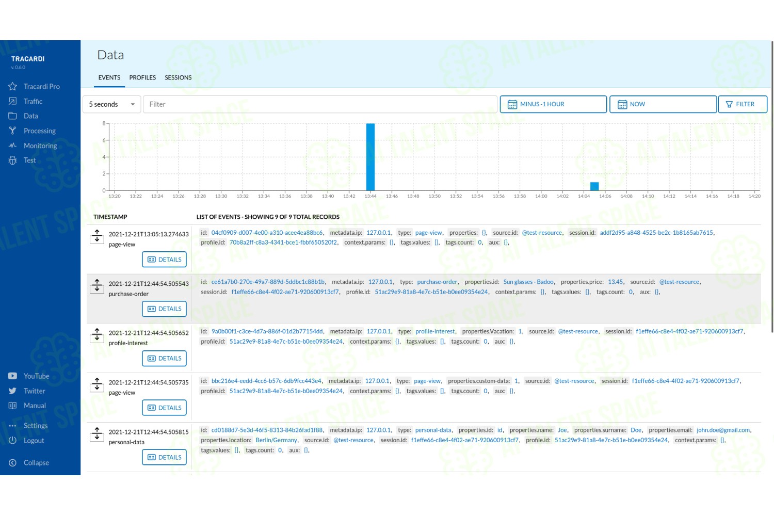The image size is (774, 516).
Task: Focus the Filter text input
Action: (320, 104)
